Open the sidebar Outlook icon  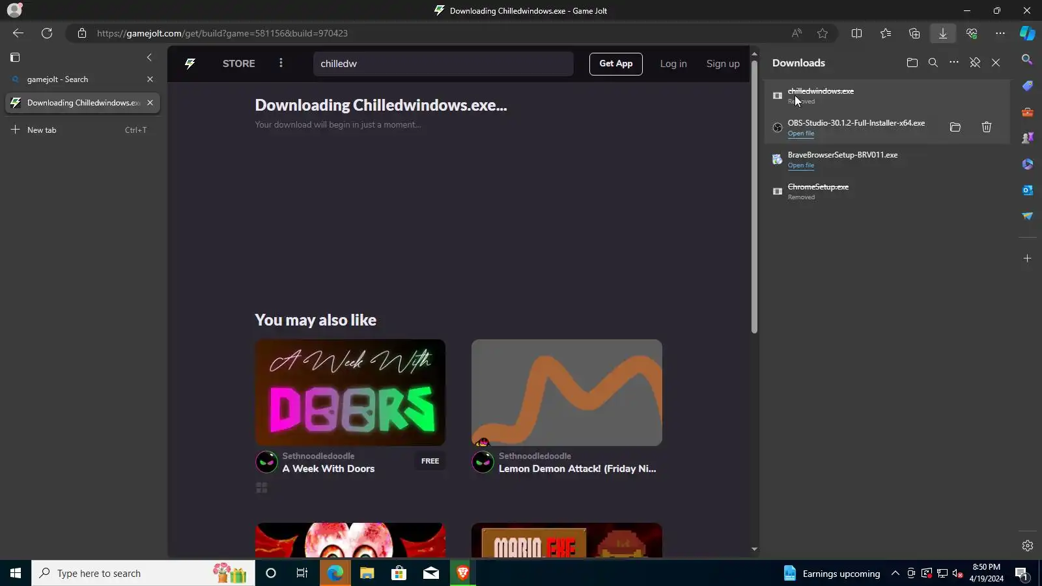coord(1028,190)
